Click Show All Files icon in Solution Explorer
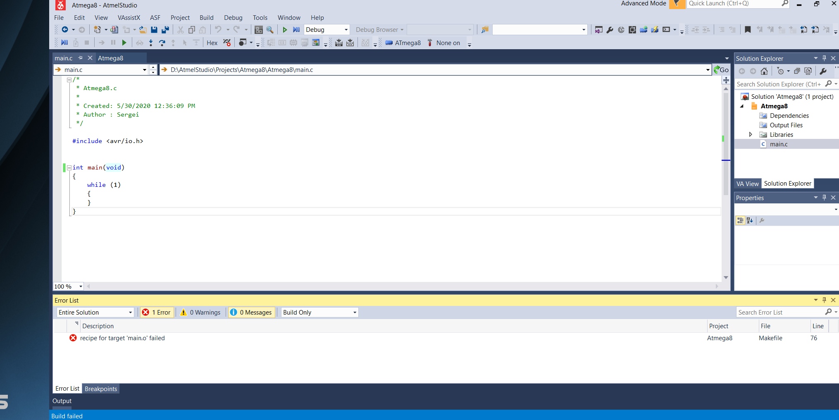This screenshot has height=420, width=839. click(808, 71)
